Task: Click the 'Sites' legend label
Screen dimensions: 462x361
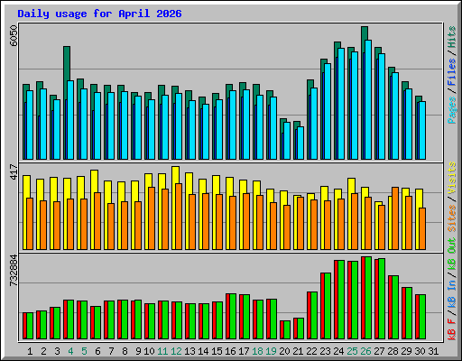Action: (451, 218)
